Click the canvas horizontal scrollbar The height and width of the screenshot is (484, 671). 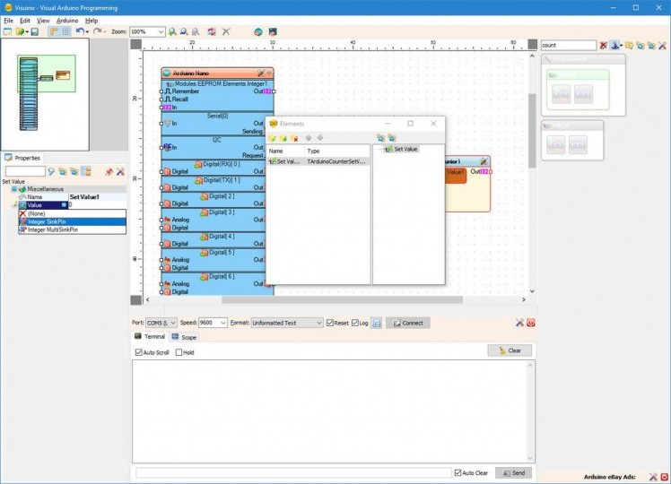[x=341, y=299]
